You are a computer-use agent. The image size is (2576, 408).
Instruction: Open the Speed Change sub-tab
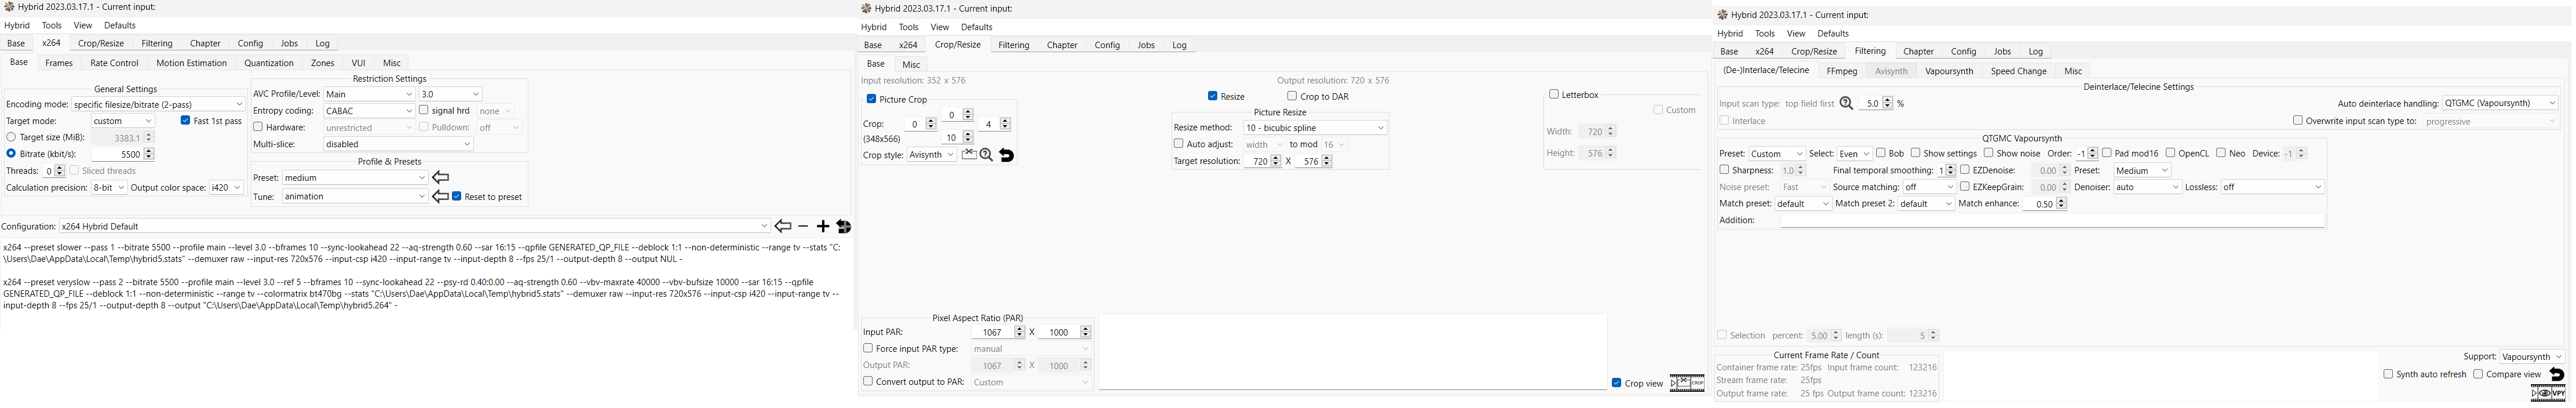pyautogui.click(x=2018, y=71)
